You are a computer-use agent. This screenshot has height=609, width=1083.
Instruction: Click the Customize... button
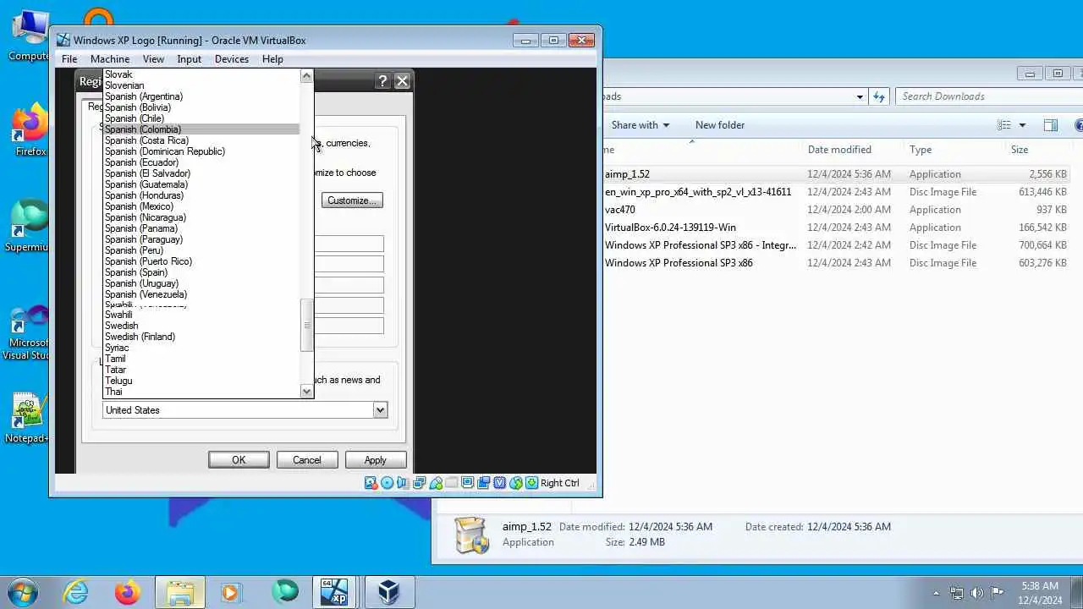coord(352,200)
